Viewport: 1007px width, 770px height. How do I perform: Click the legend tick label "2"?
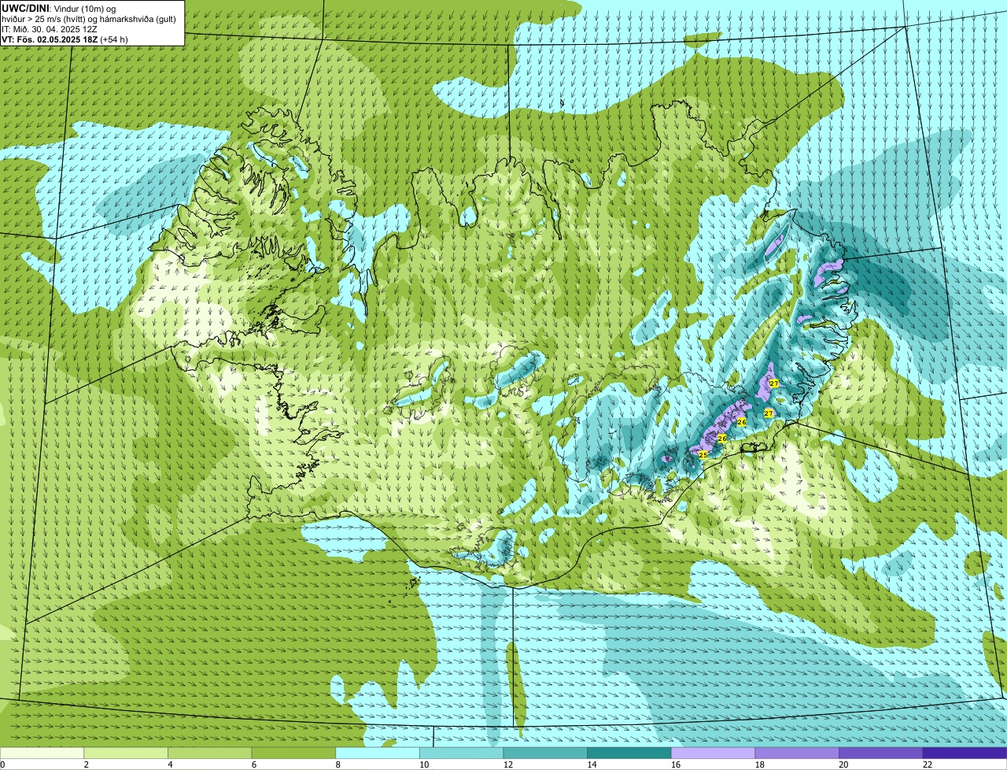click(x=86, y=764)
